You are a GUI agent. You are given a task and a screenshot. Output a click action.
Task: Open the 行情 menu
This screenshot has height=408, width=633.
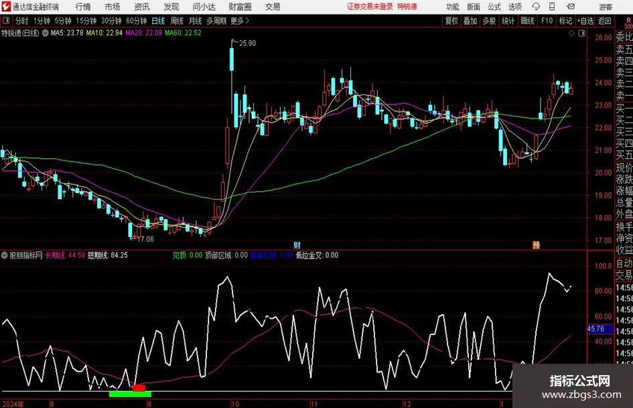[x=83, y=7]
